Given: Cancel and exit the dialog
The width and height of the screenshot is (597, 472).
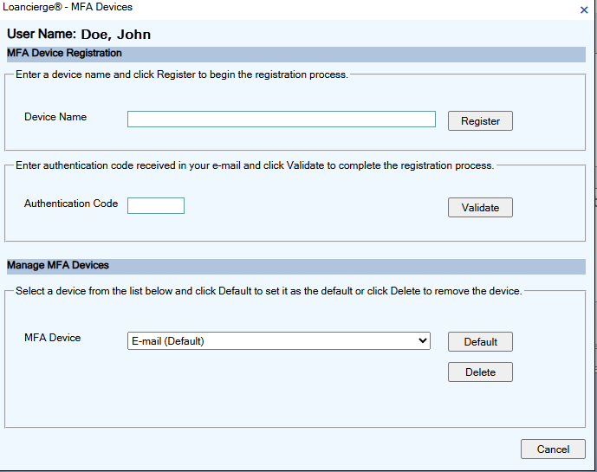Looking at the screenshot, I should (553, 449).
